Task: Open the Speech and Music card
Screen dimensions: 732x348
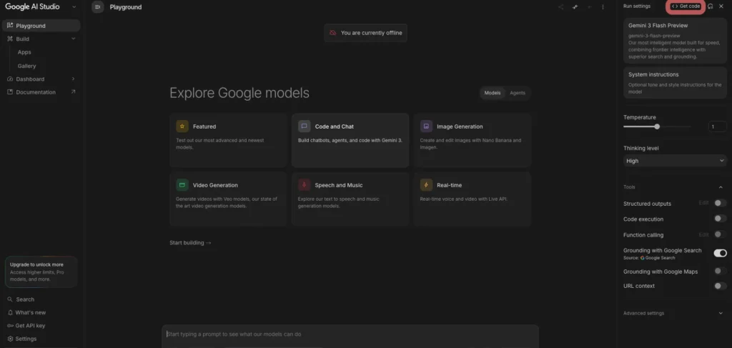Action: pos(350,199)
